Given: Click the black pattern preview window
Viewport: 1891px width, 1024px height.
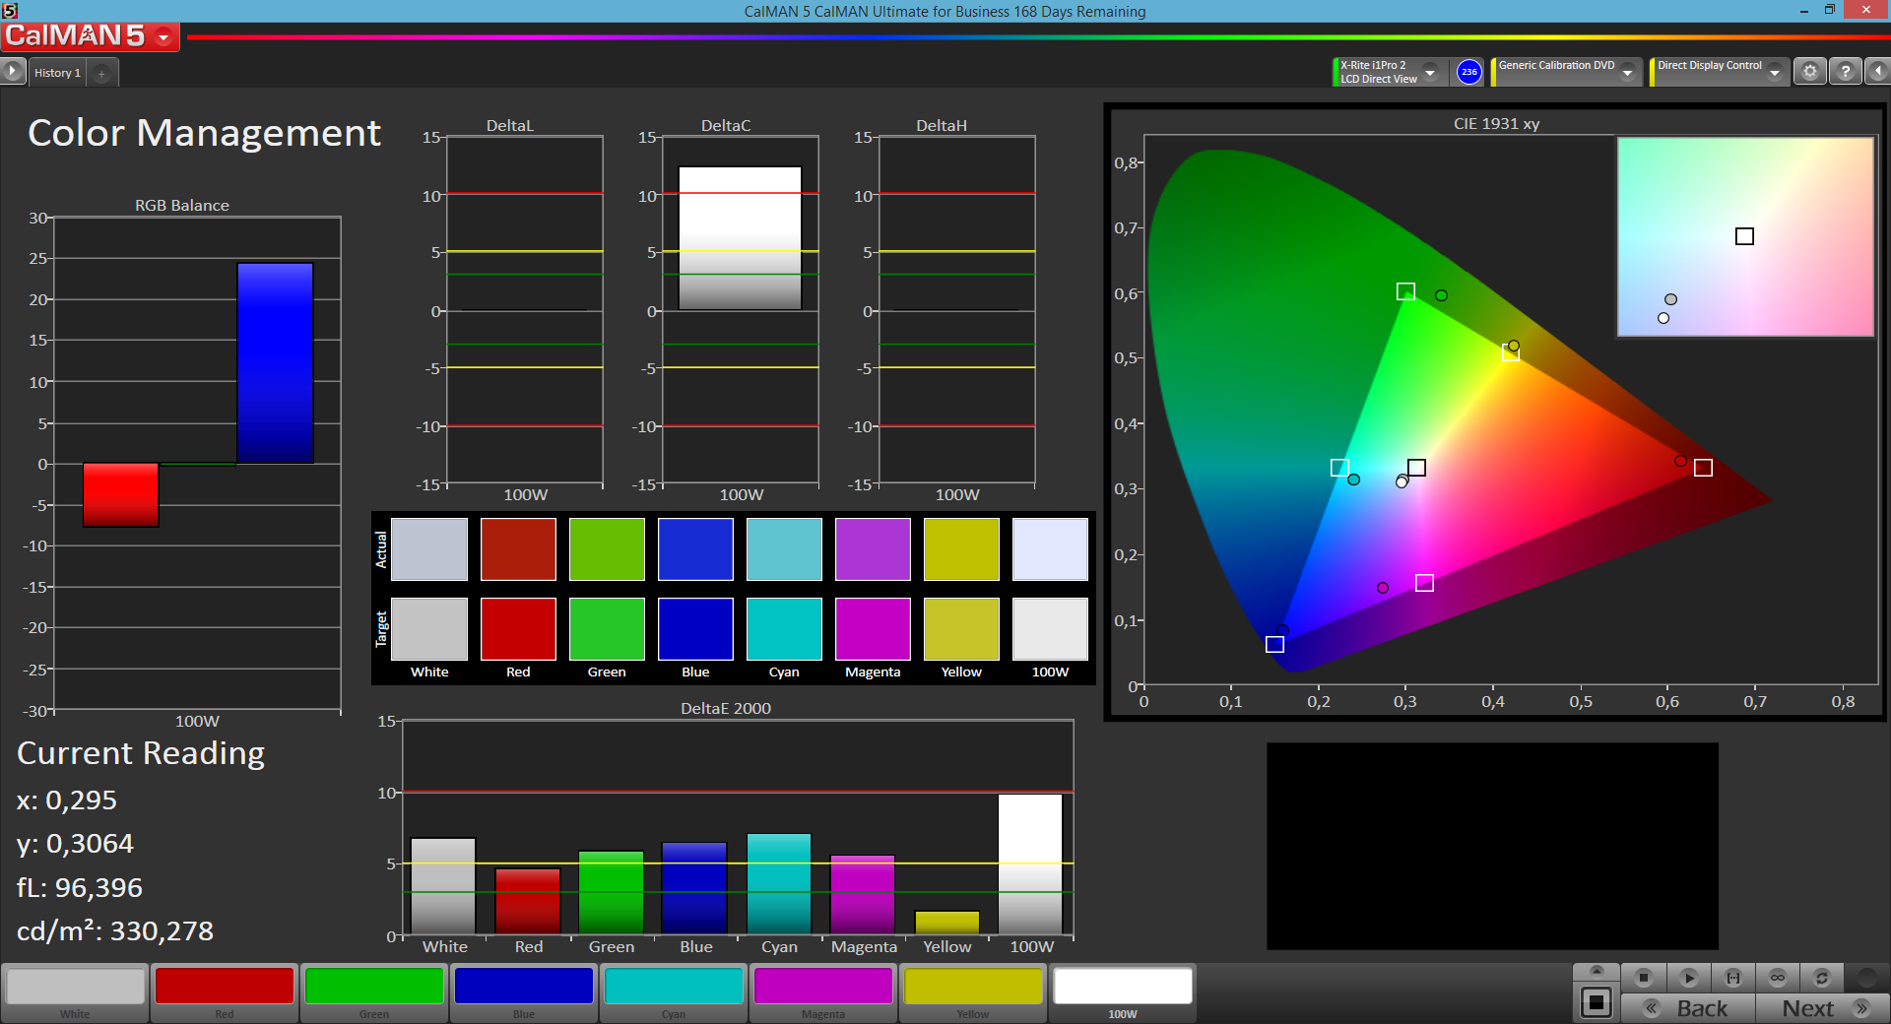Looking at the screenshot, I should [1492, 846].
